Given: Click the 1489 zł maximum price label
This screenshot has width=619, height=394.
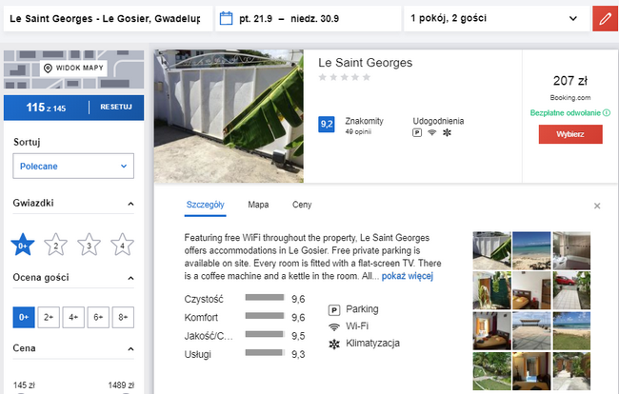Looking at the screenshot, I should (121, 385).
